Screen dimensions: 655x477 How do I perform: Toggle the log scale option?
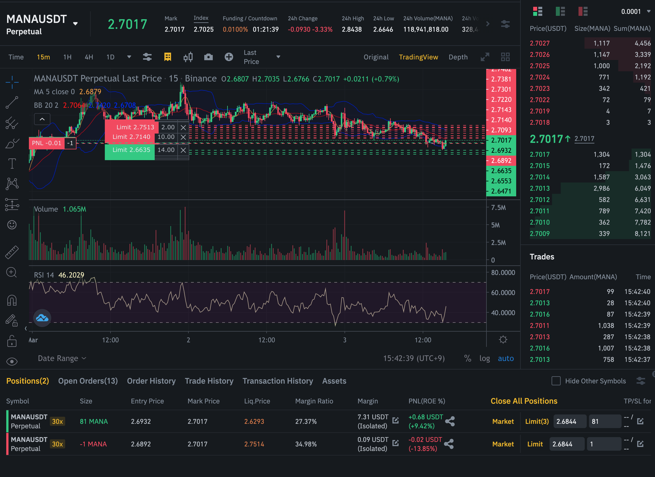point(484,358)
